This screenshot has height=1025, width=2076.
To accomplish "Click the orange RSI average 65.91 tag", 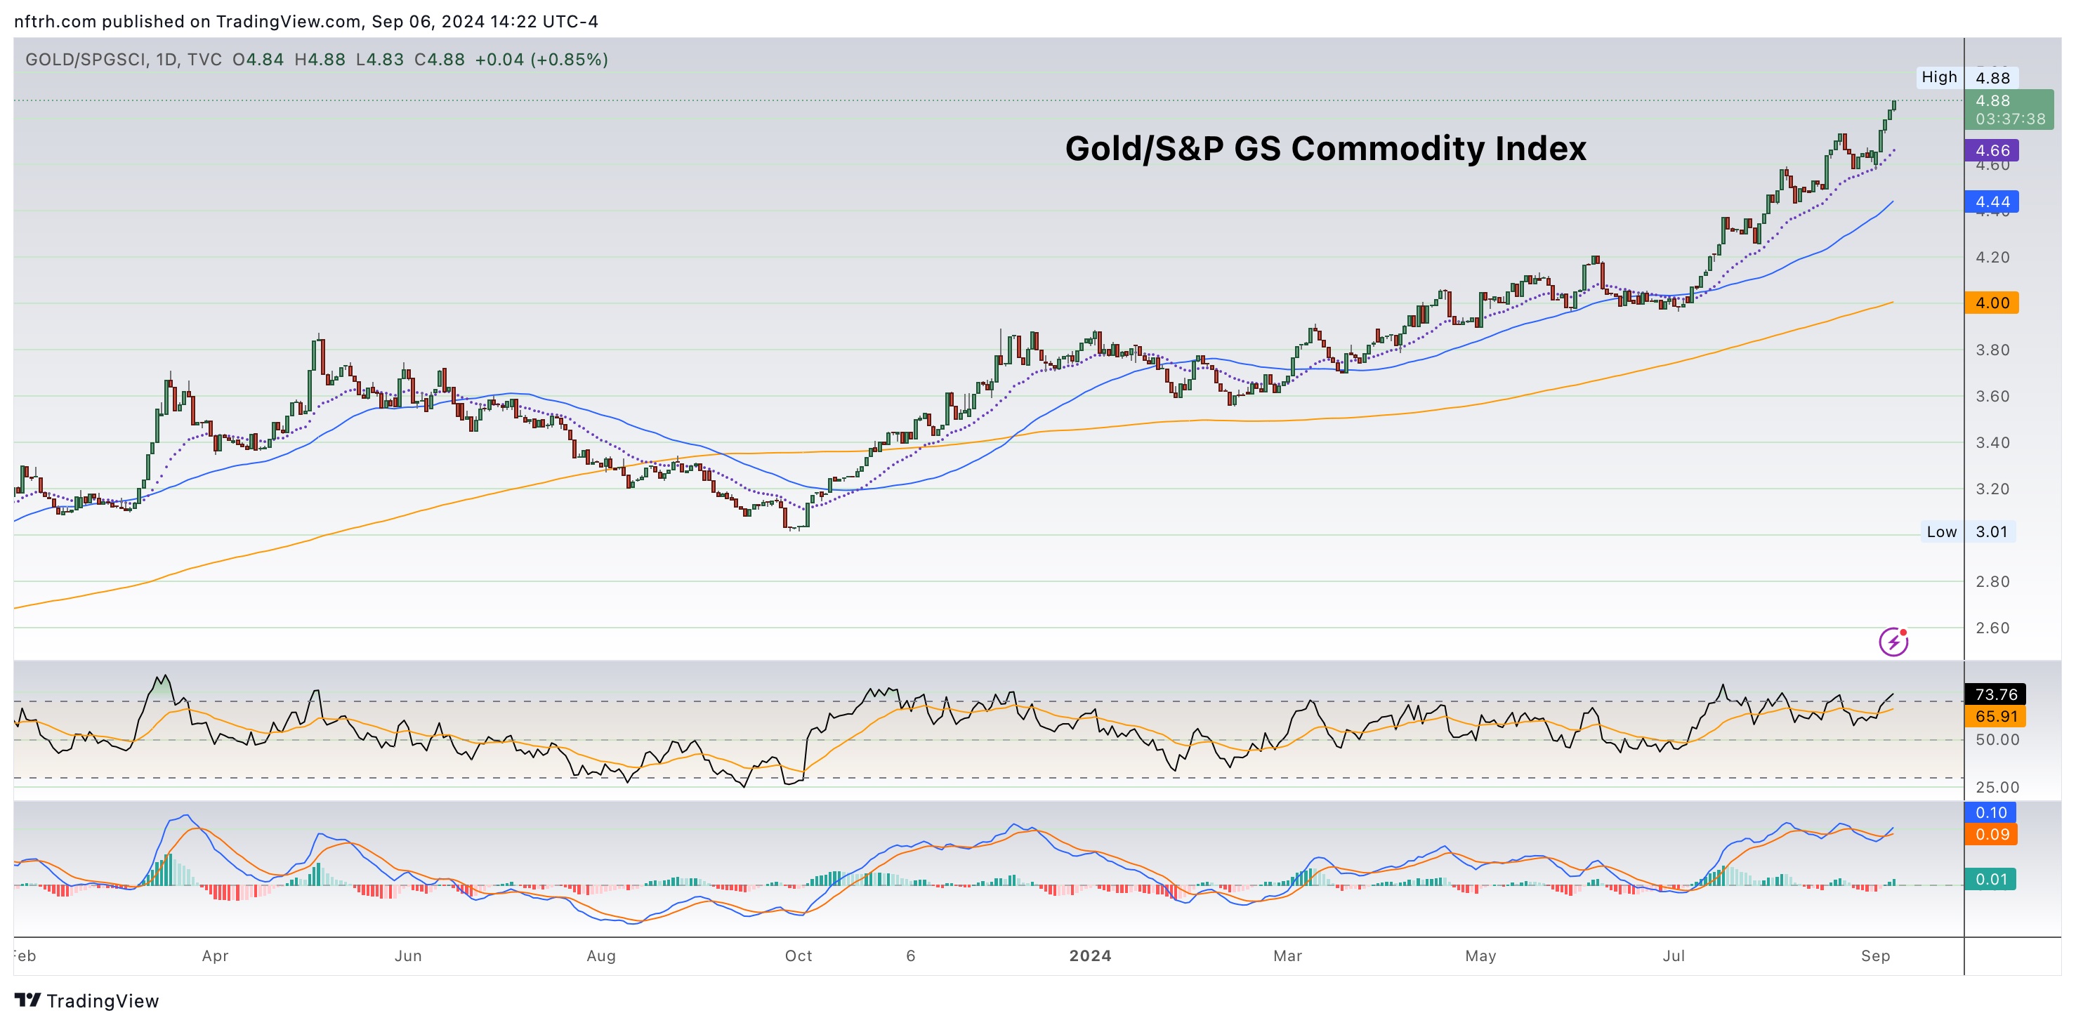I will tap(1995, 716).
